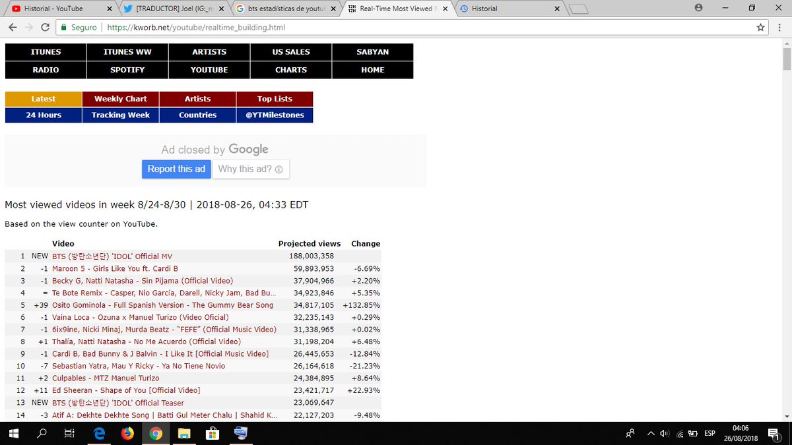Image resolution: width=792 pixels, height=445 pixels.
Task: Open the Wi-Fi network flyout
Action: click(x=678, y=433)
